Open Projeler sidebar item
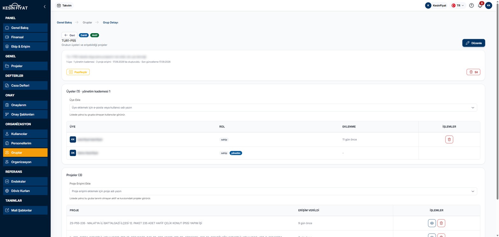 coord(25,66)
